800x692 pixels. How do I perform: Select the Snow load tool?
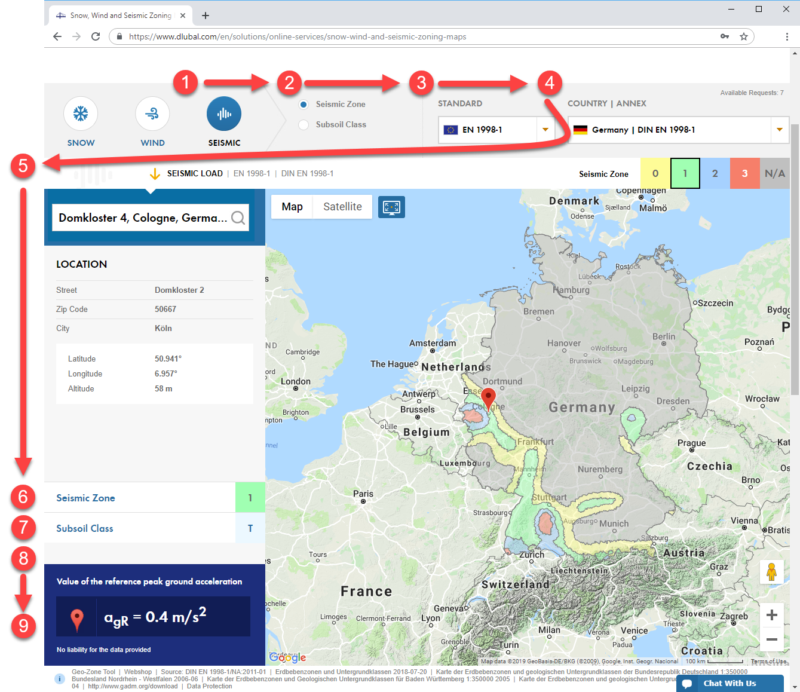(x=80, y=114)
